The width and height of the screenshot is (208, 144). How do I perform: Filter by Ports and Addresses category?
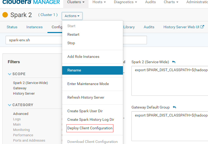[x=29, y=140]
